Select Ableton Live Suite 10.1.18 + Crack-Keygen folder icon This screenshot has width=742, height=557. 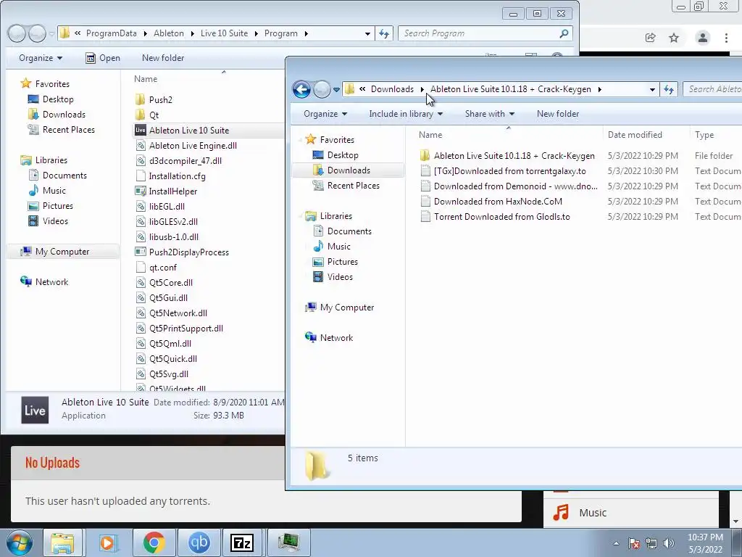[x=425, y=155]
